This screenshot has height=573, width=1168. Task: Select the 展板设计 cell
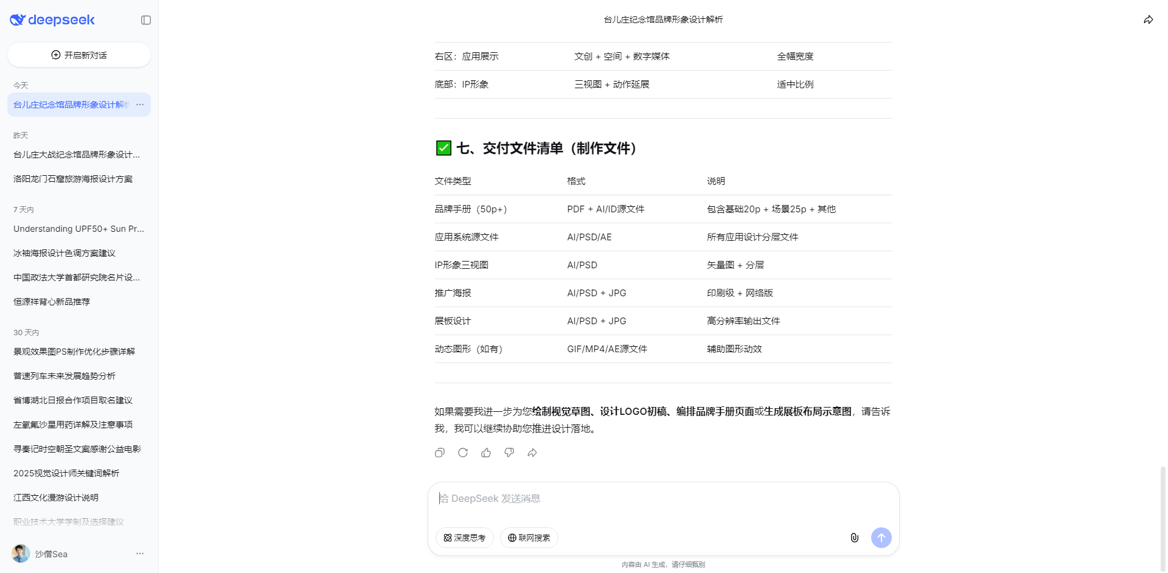[x=453, y=321]
